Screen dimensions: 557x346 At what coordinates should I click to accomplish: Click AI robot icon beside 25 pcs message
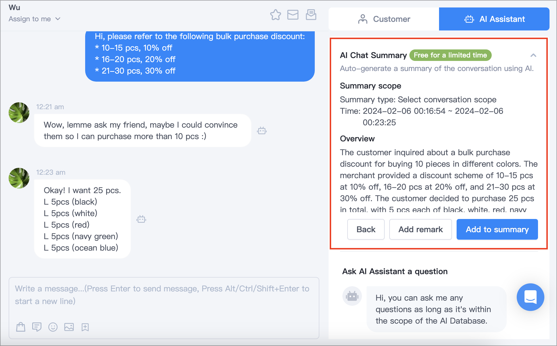(141, 219)
